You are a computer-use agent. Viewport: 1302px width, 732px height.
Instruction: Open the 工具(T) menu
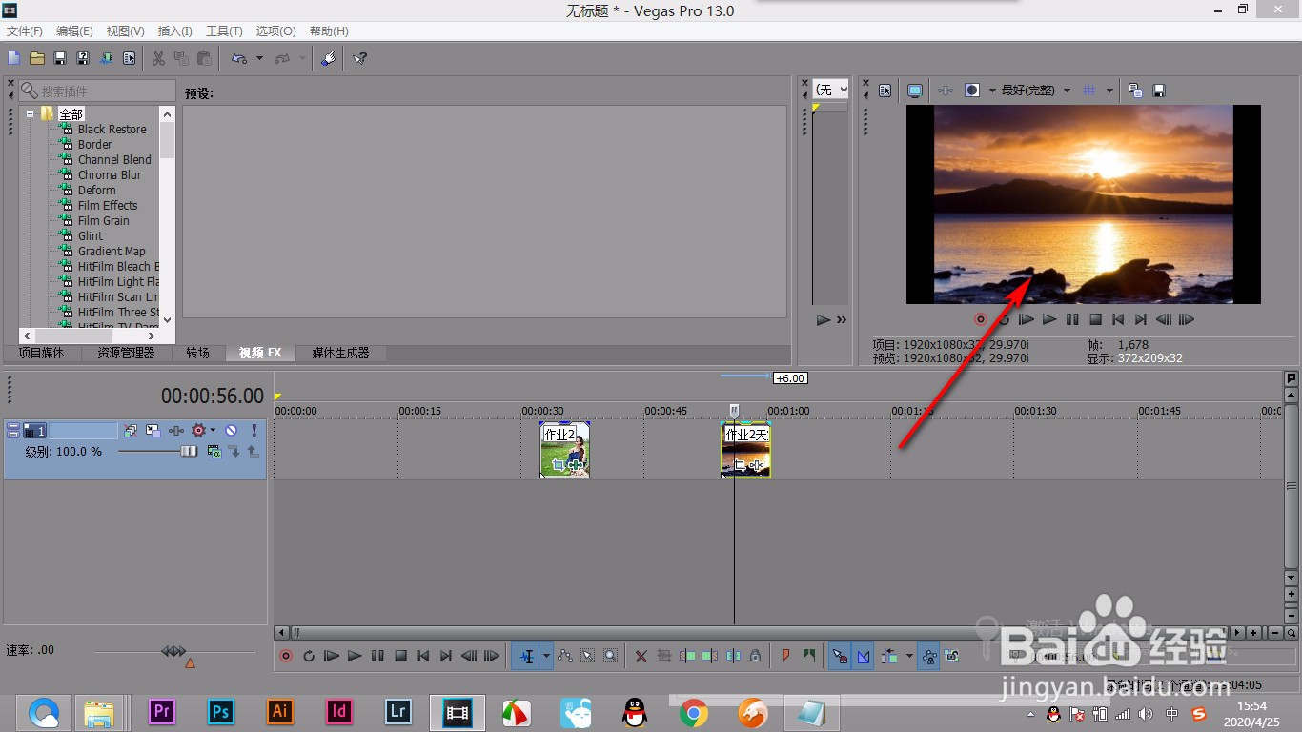[224, 31]
